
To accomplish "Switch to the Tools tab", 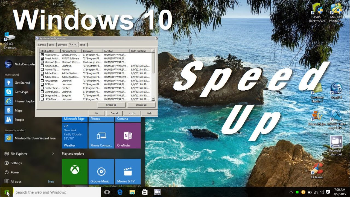I will (83, 45).
